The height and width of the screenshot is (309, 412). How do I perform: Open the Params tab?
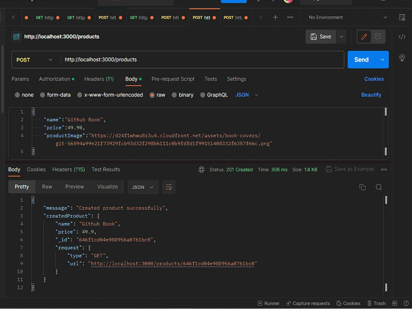(x=20, y=79)
